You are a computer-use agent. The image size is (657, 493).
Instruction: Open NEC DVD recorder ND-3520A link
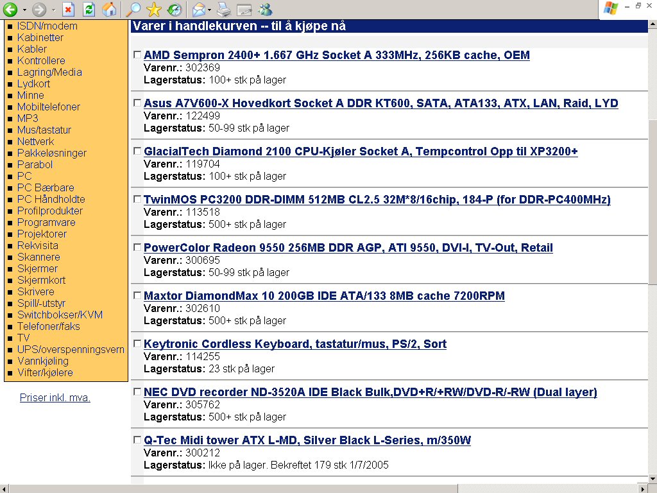point(370,392)
